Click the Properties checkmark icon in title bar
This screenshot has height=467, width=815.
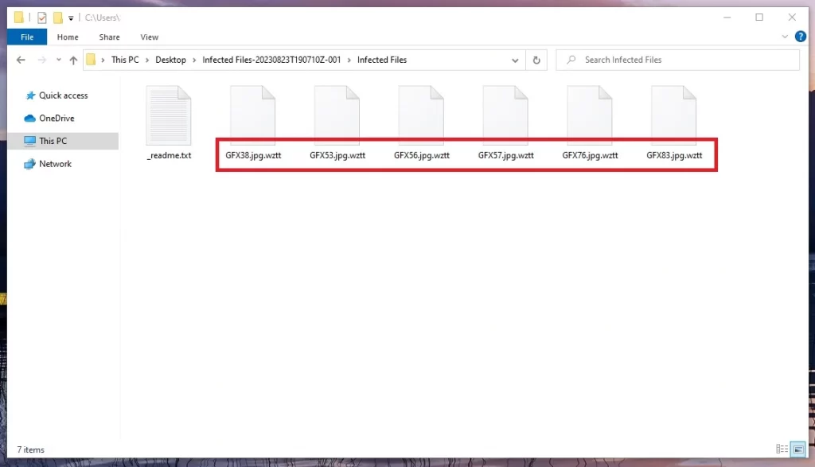point(42,18)
